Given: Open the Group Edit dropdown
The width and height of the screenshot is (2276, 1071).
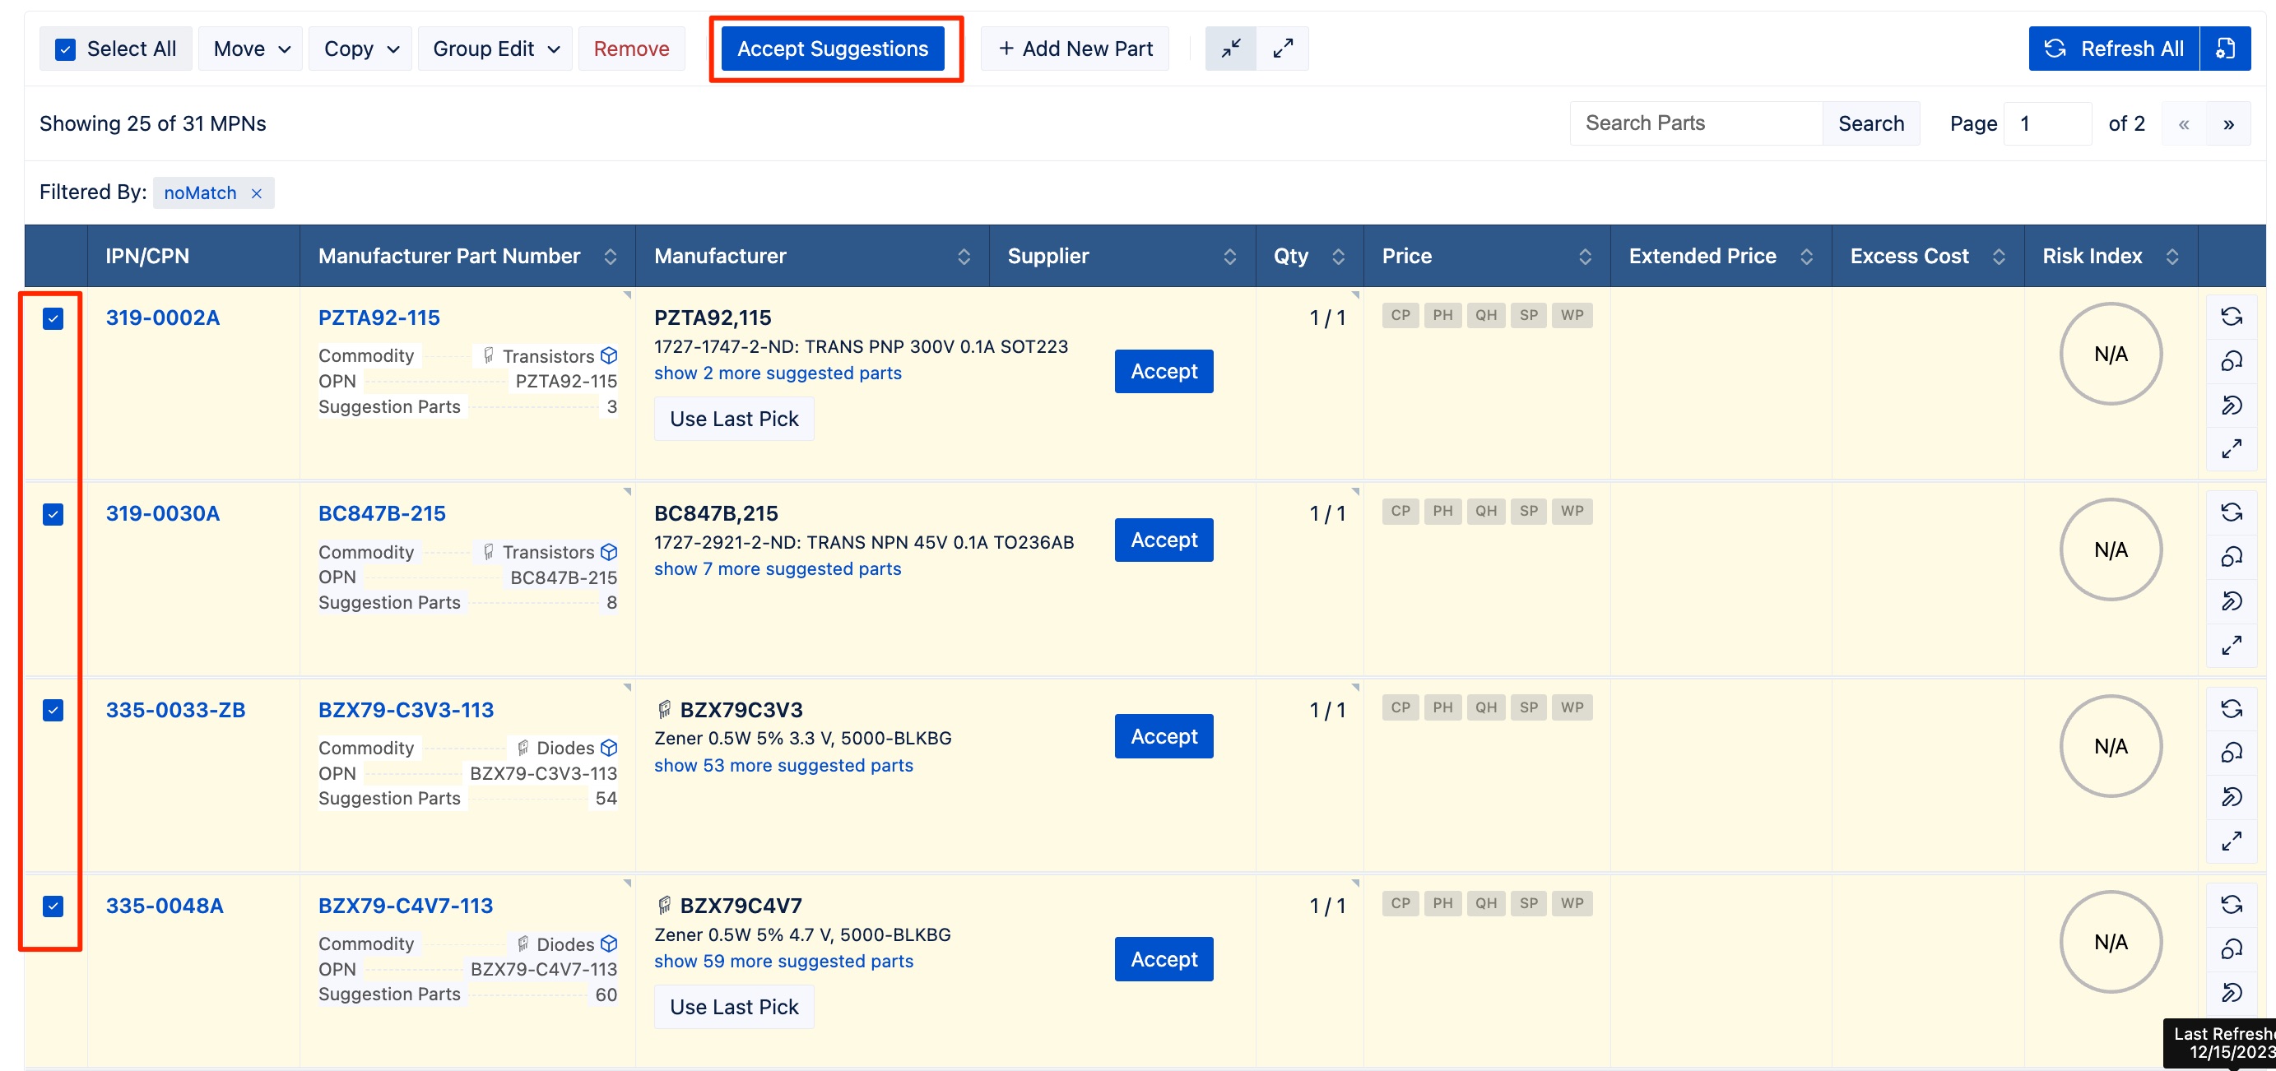Looking at the screenshot, I should click(x=495, y=49).
